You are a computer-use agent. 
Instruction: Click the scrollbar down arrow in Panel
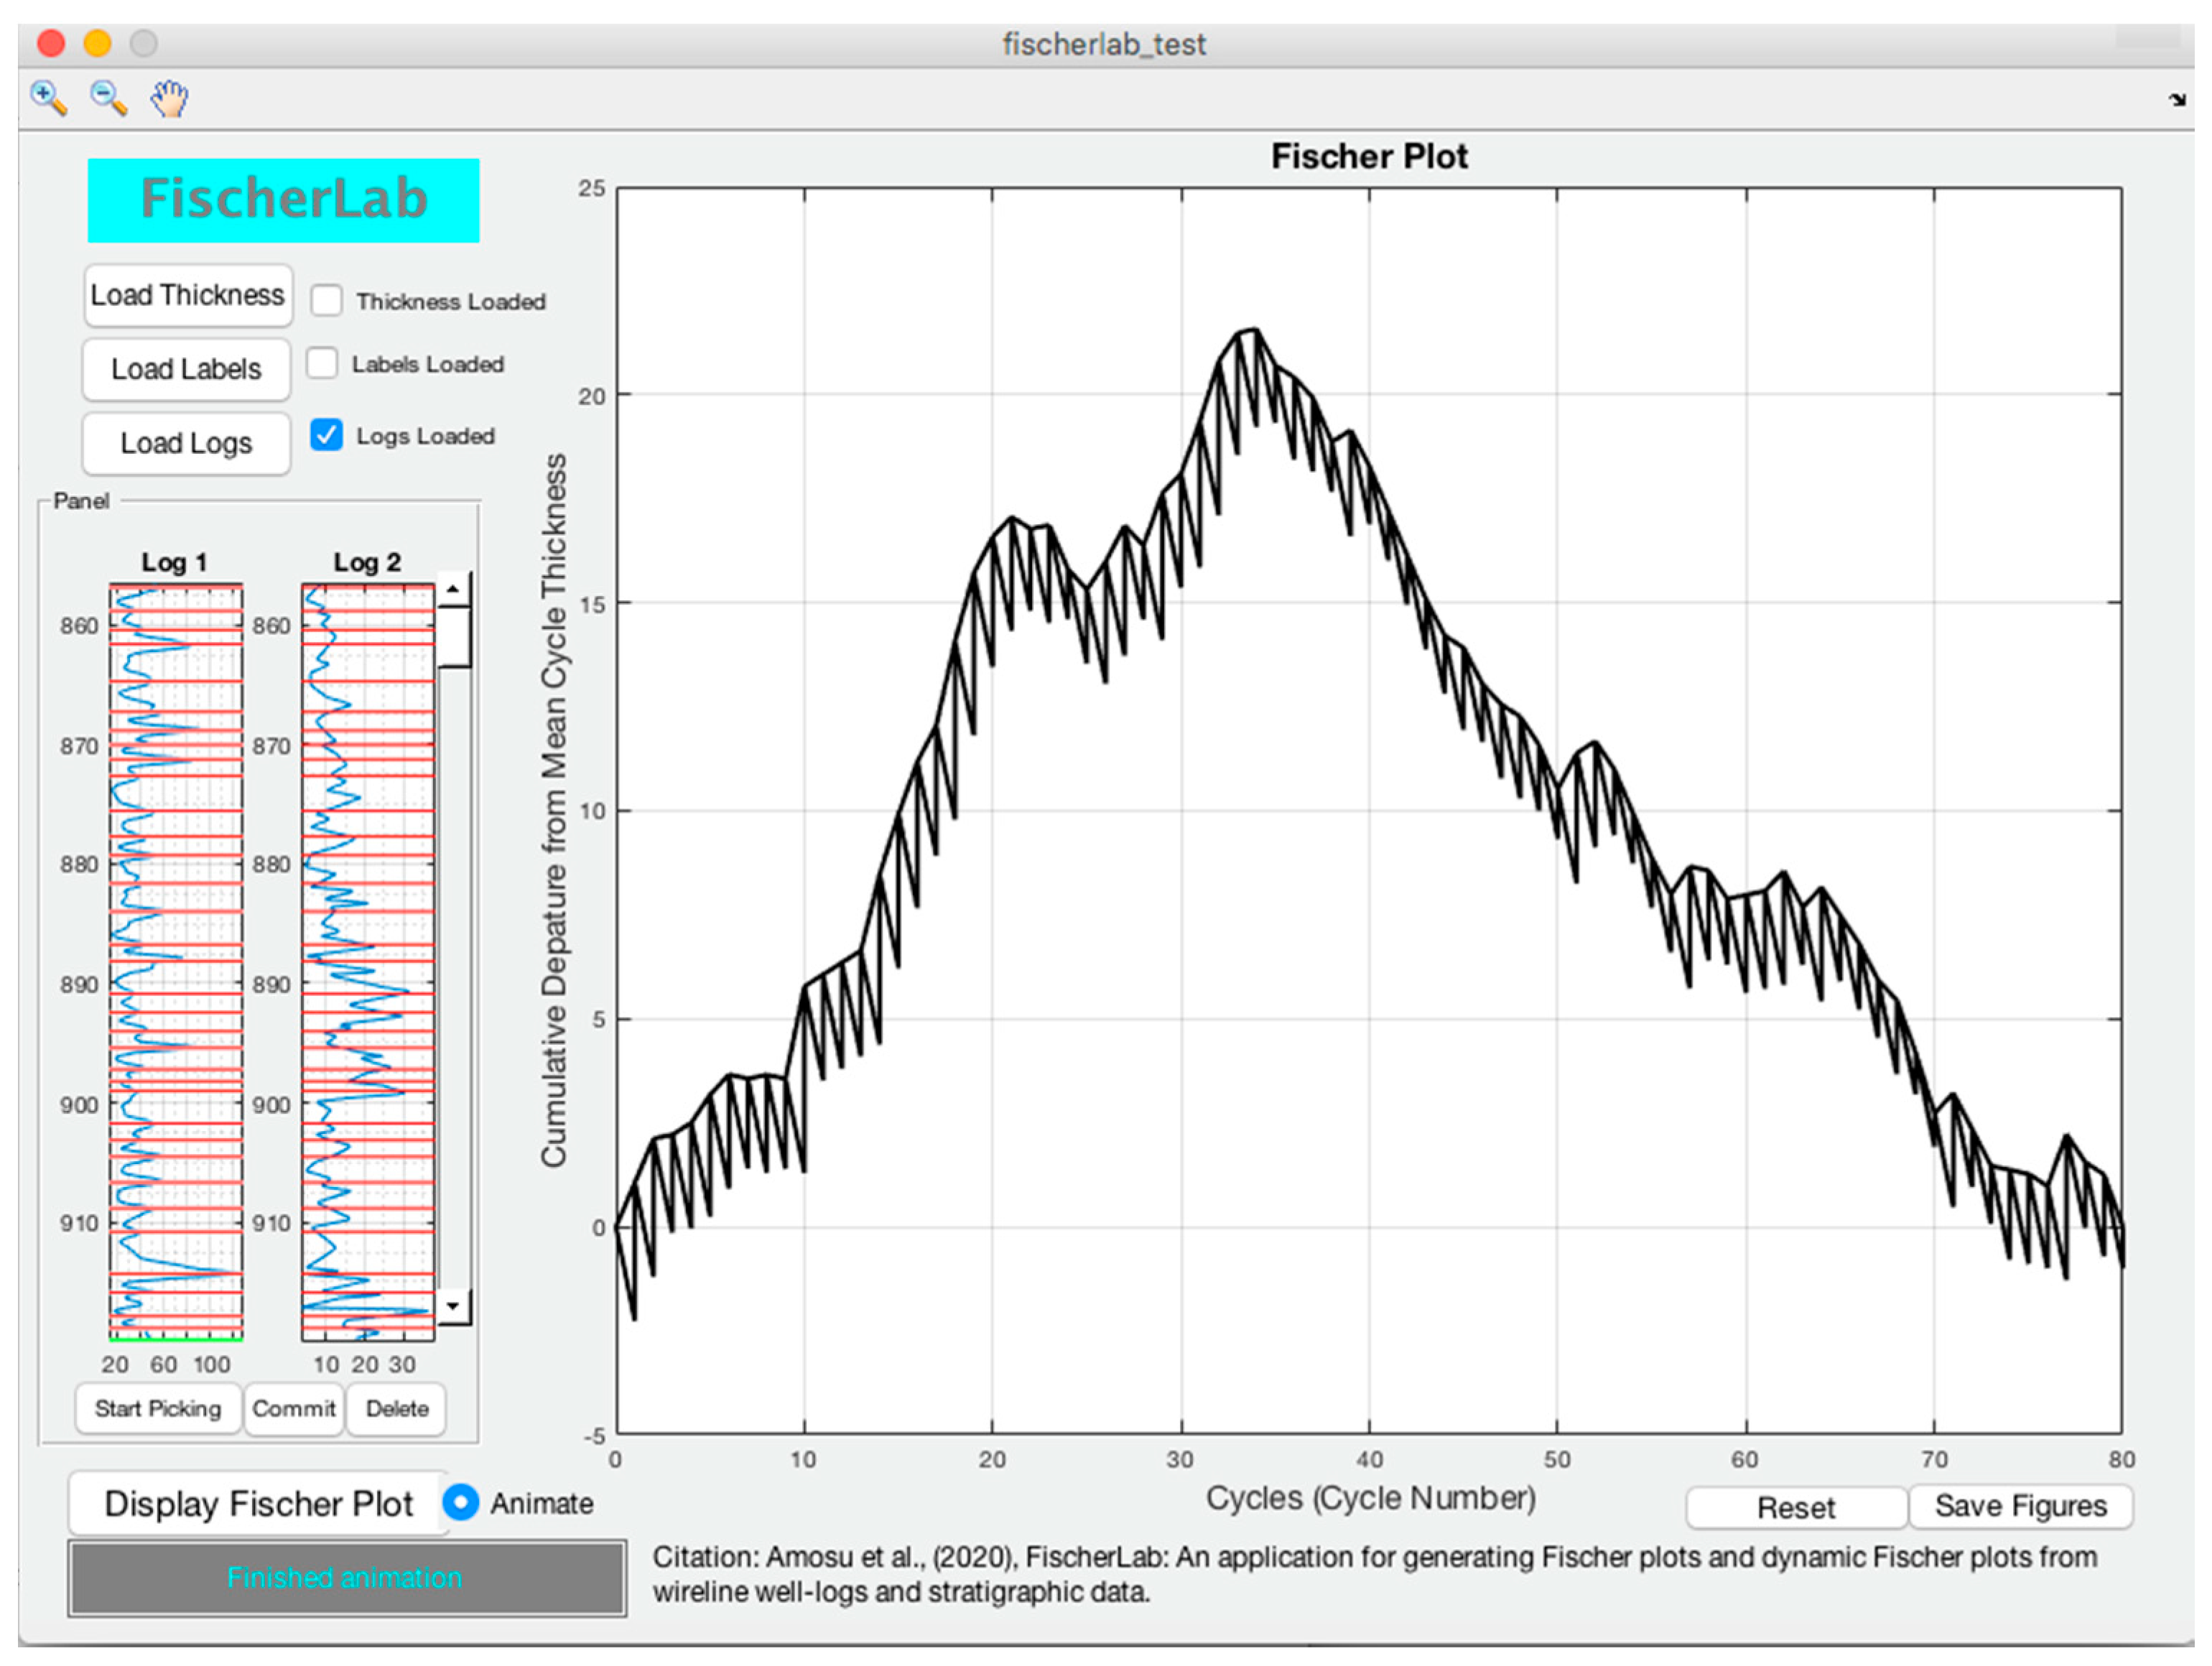coord(454,1305)
